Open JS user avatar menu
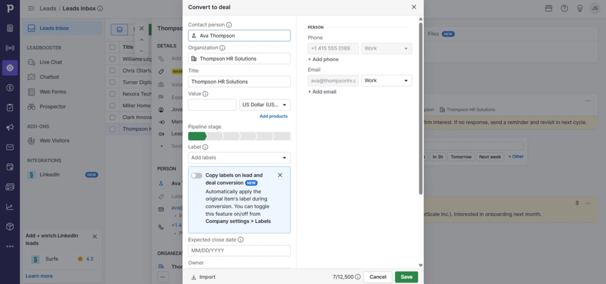606x284 pixels. 595,8
